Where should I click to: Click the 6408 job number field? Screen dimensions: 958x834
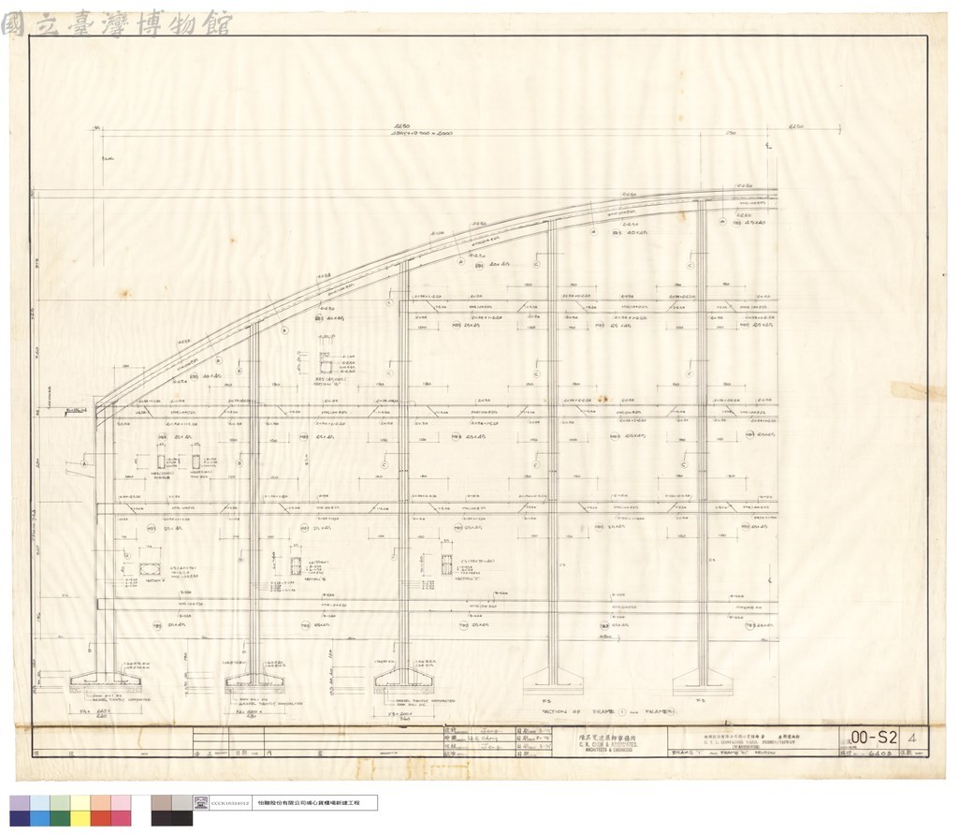[x=876, y=754]
